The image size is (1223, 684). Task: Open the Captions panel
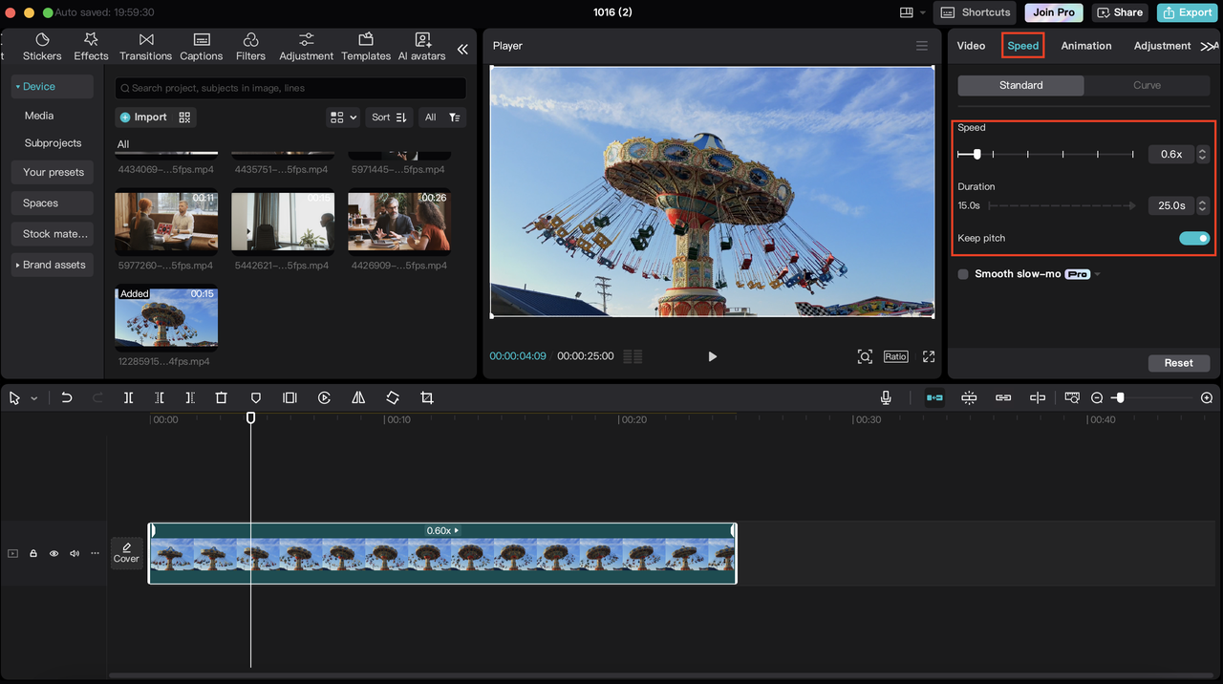[x=202, y=46]
